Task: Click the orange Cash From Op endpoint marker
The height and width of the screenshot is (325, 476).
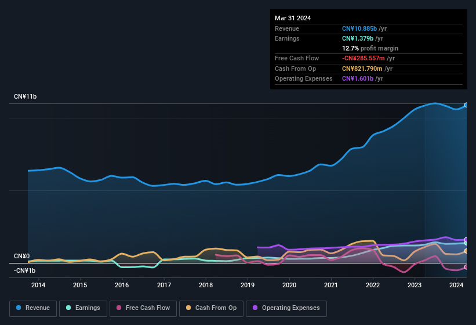Action: (466, 251)
